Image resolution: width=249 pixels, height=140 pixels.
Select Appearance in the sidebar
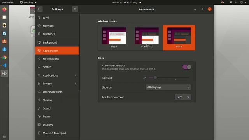[x=57, y=51]
